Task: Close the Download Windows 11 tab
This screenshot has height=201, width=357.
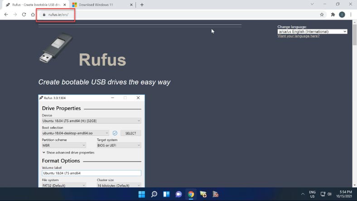Action: [131, 5]
